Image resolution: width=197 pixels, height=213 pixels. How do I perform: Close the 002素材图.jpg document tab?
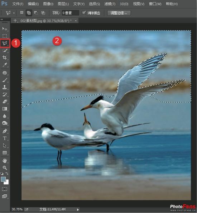(76, 20)
